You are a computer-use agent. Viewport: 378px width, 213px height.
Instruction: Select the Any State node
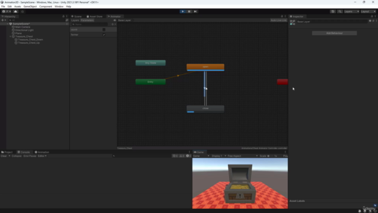coord(151,63)
